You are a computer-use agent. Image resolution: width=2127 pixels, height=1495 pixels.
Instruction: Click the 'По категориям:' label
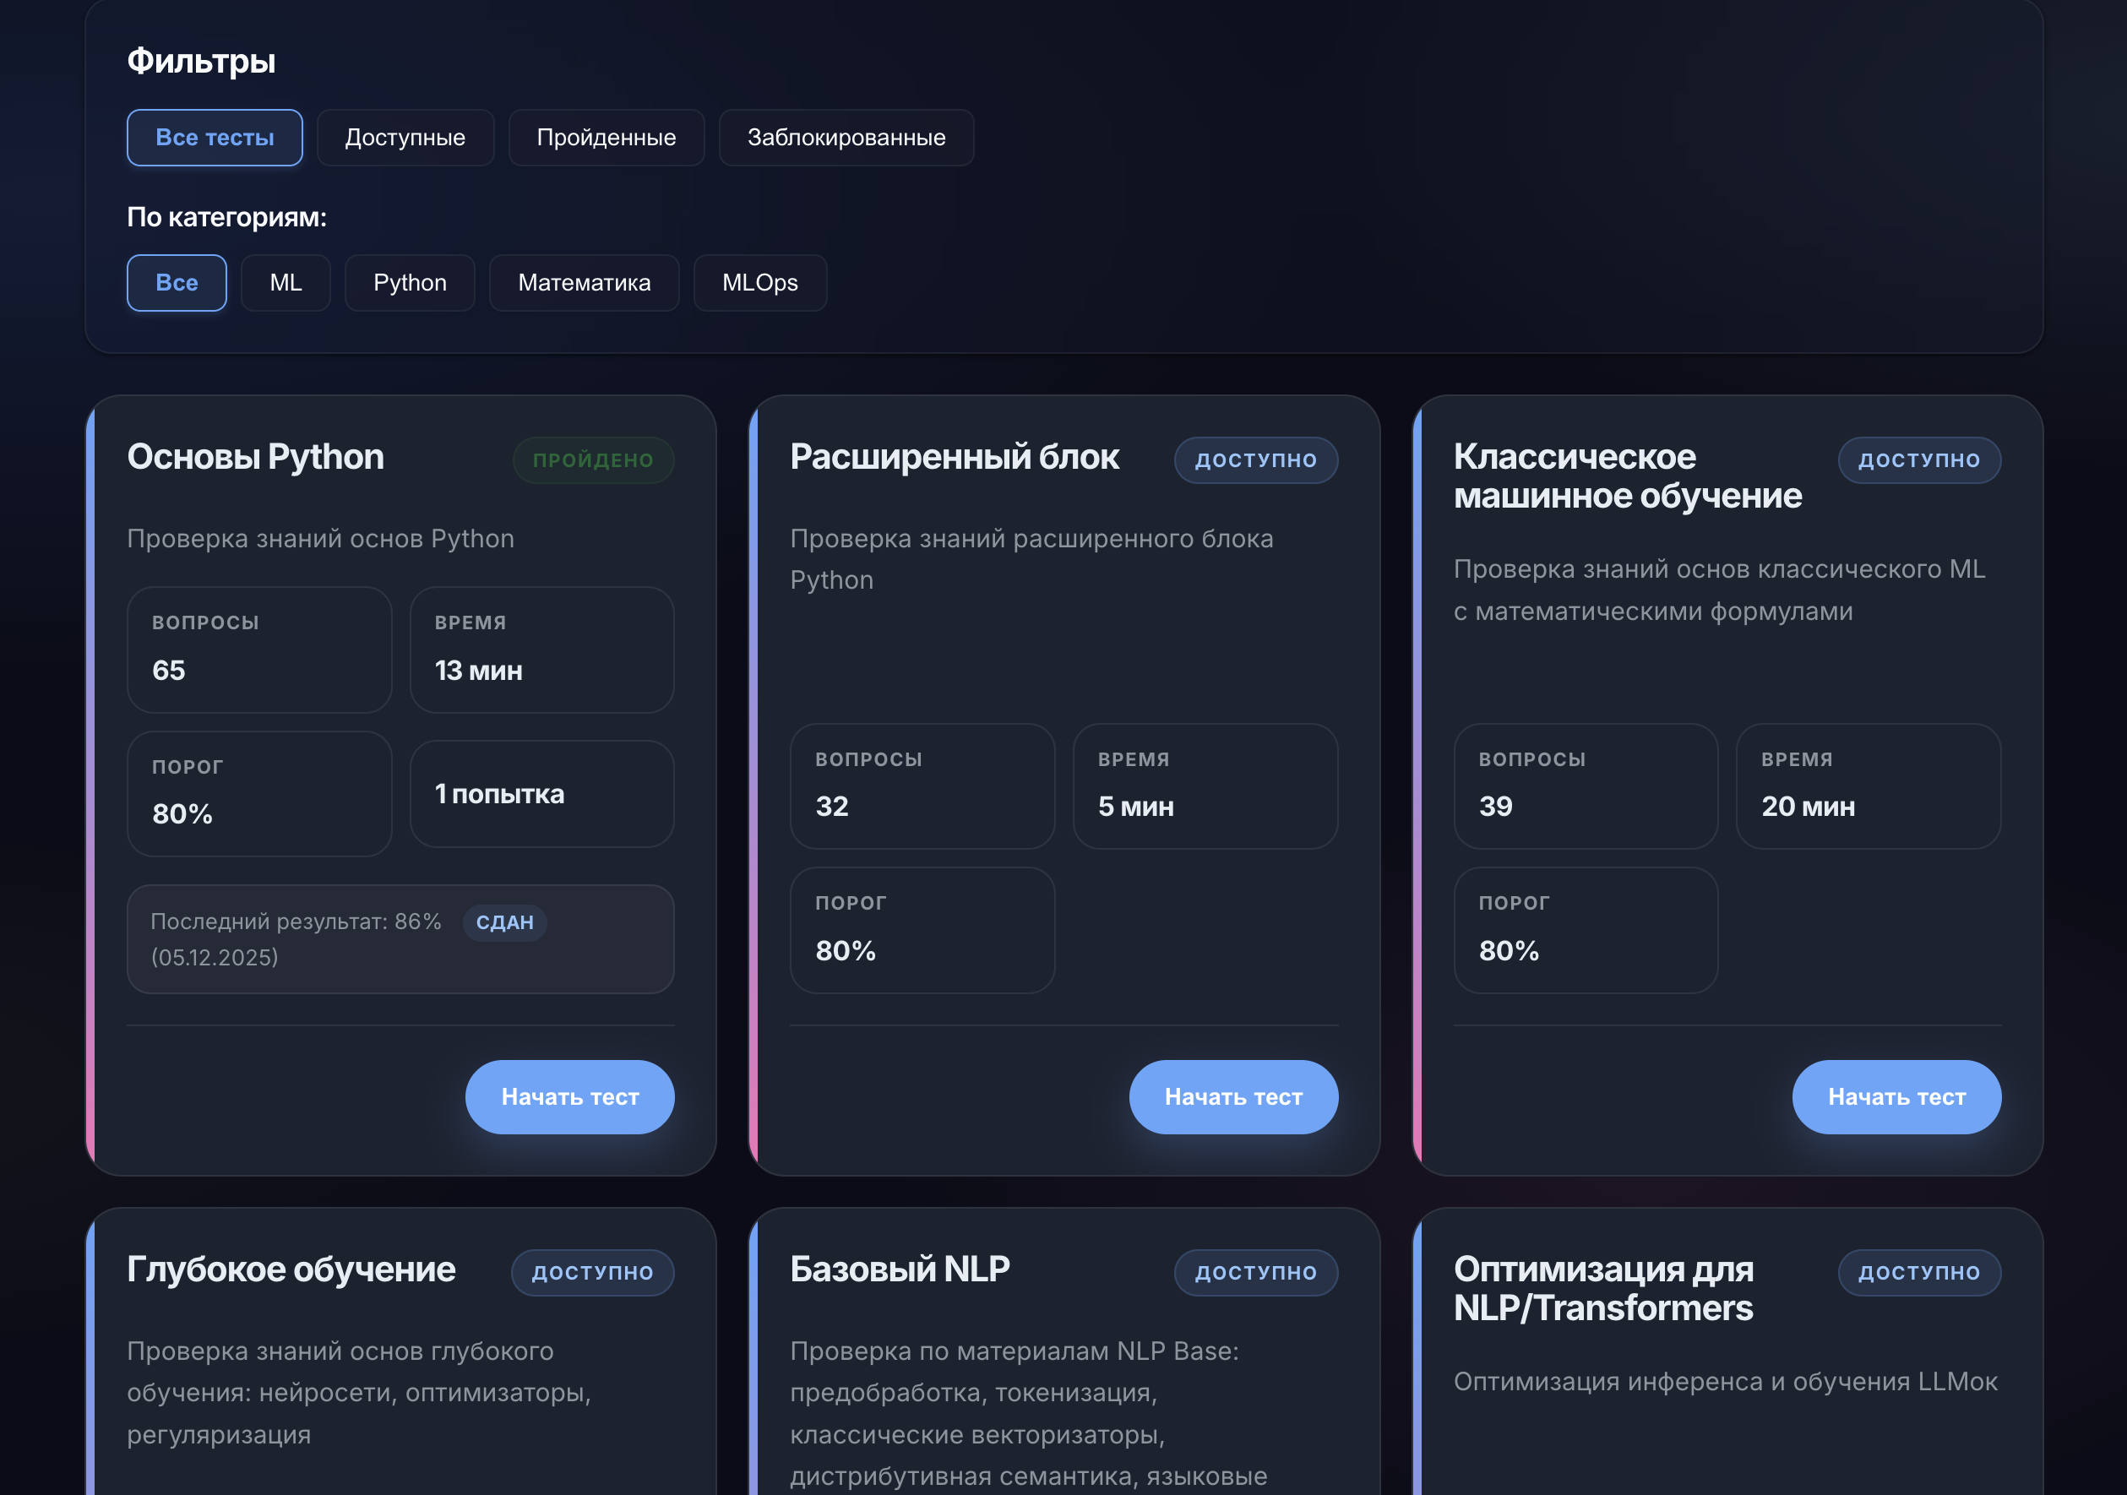(227, 217)
